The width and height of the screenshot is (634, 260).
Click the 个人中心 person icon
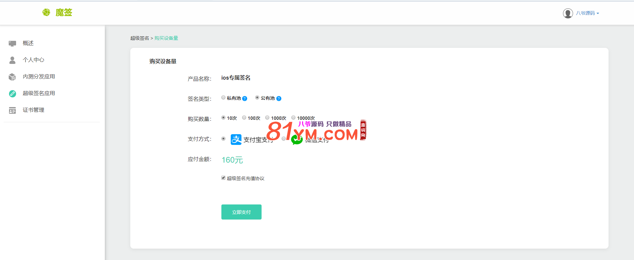pyautogui.click(x=12, y=60)
